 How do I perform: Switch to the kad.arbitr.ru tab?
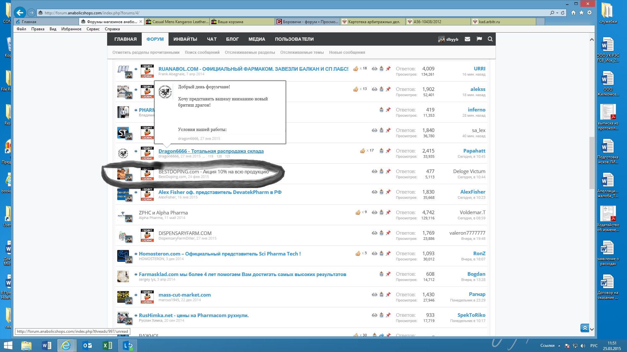[x=489, y=22]
